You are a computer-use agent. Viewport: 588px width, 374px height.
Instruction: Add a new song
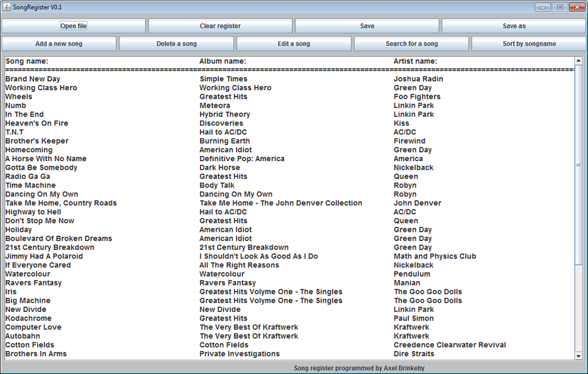pos(59,44)
